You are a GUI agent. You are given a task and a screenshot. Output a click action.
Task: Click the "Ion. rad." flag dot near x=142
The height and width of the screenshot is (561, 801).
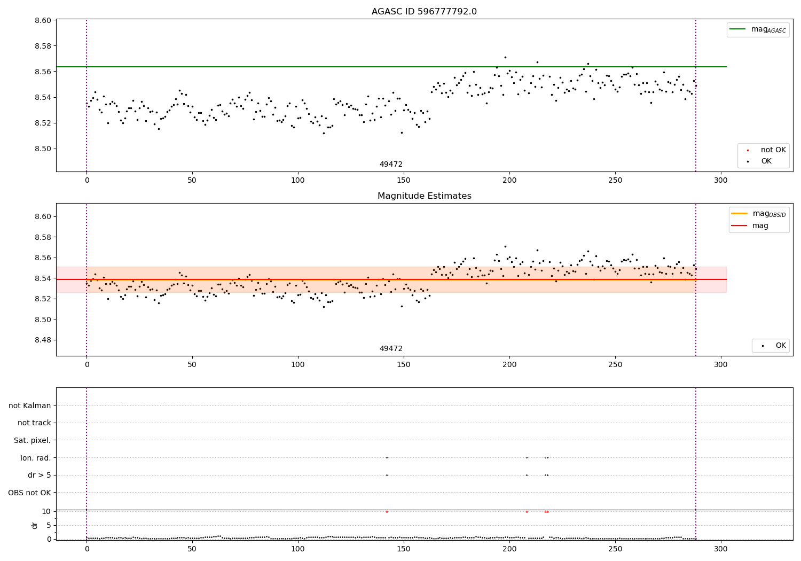387,457
